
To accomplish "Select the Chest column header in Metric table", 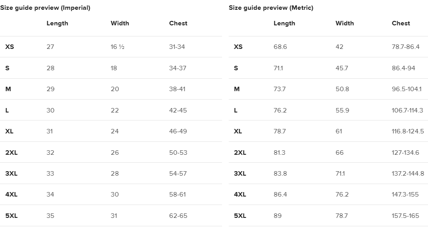I will coord(401,23).
